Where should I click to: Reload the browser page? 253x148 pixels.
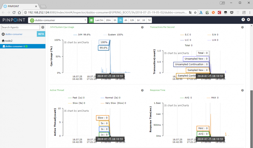point(14,12)
